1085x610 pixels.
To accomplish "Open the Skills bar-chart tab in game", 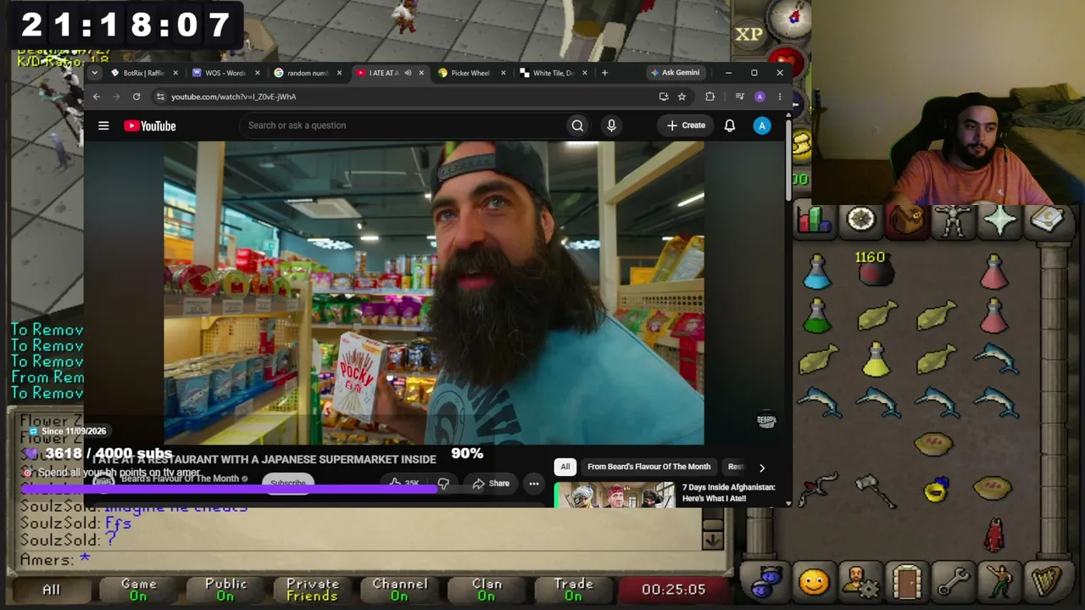I will tap(815, 220).
